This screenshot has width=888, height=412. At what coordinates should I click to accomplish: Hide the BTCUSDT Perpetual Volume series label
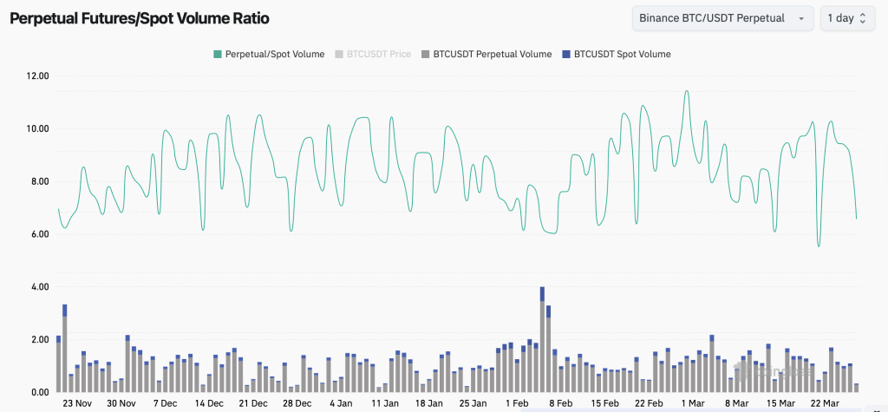click(492, 54)
